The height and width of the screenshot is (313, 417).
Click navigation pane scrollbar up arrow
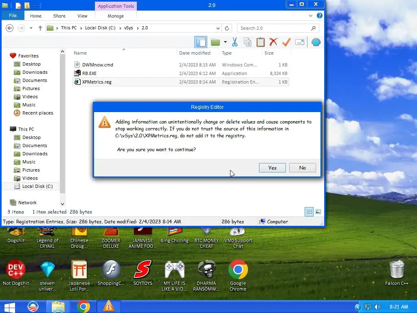point(62,51)
